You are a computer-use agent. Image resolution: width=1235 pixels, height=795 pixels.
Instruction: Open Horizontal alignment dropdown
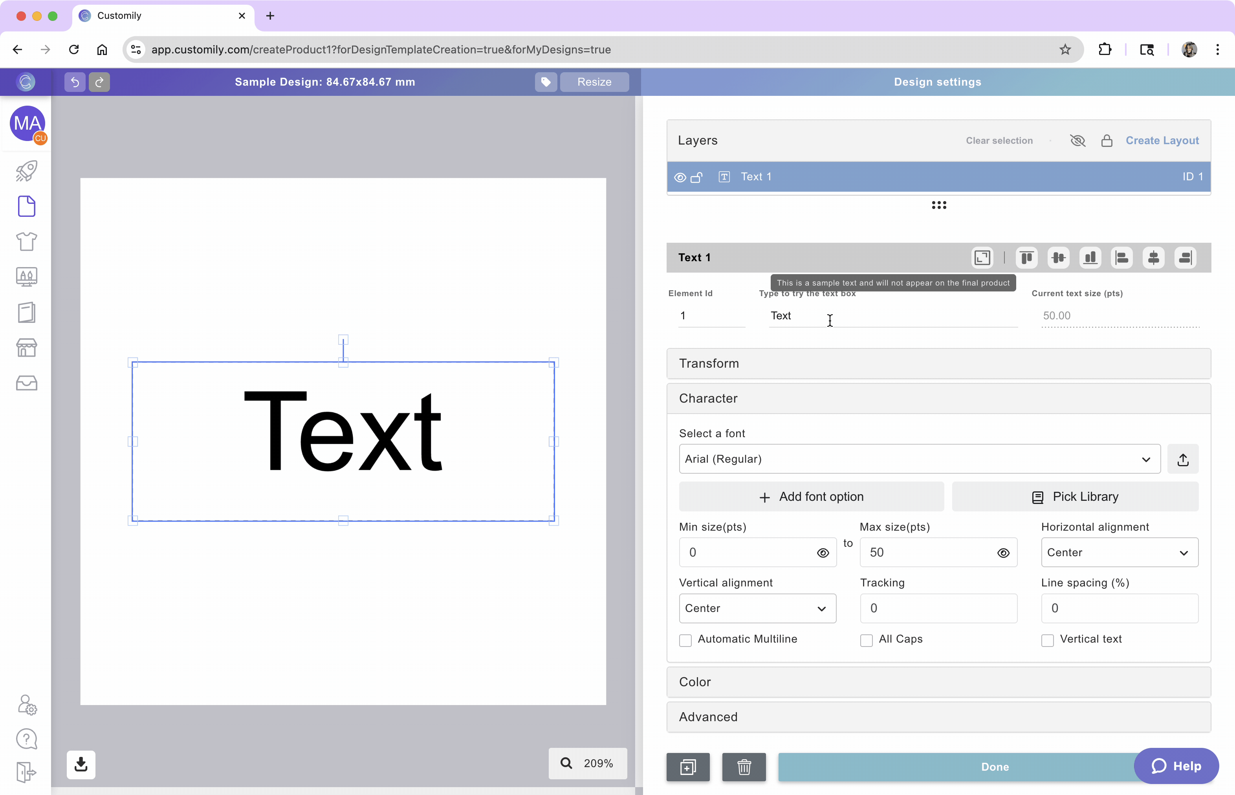1119,552
